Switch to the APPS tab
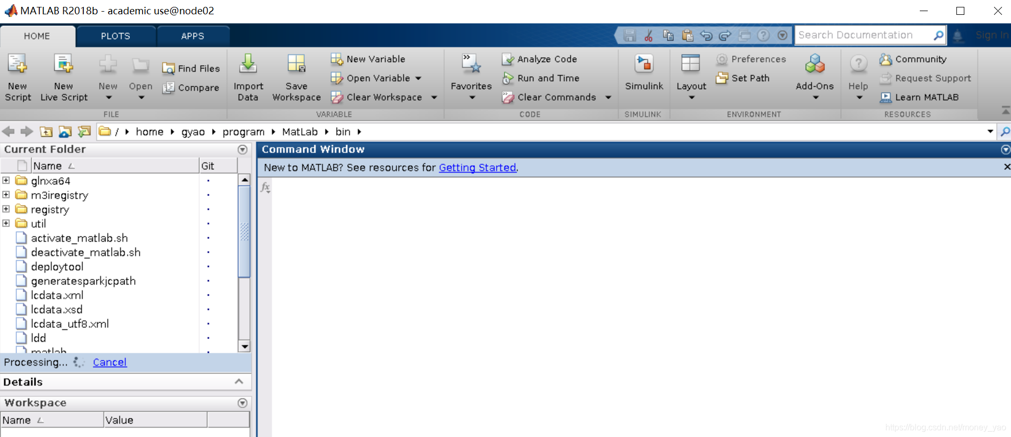 click(x=192, y=36)
